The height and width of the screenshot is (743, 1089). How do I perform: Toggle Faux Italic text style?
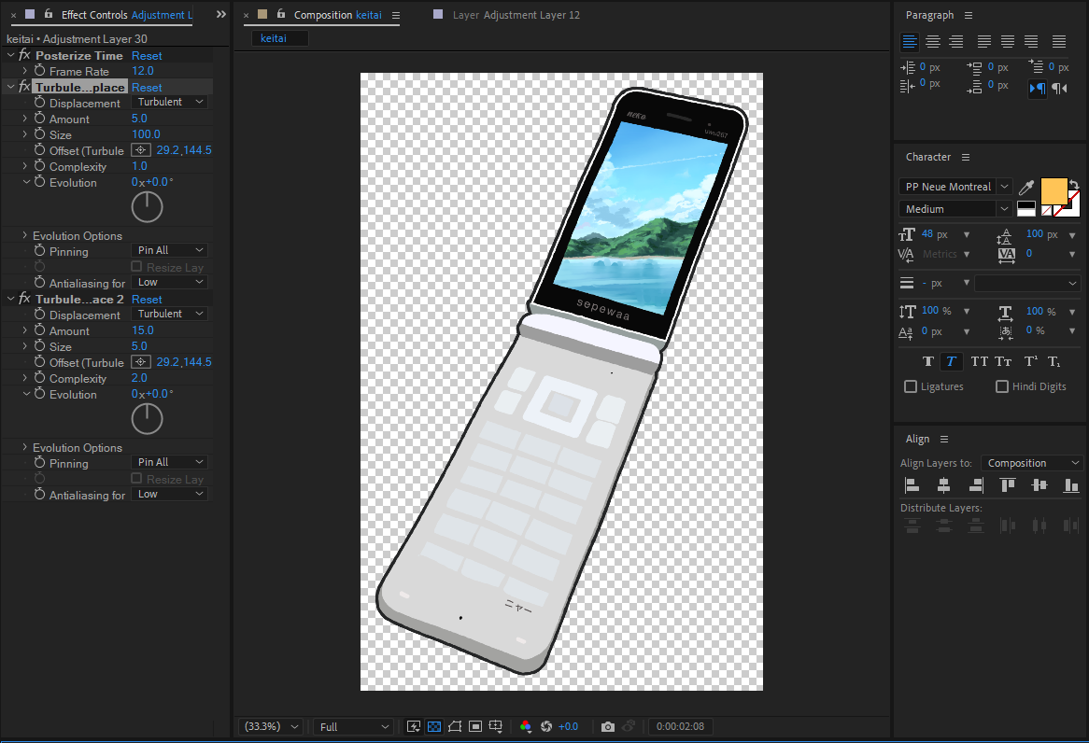tap(951, 361)
